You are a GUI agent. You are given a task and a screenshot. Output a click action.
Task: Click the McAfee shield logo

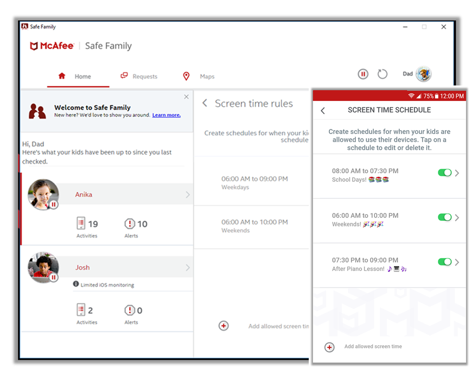(33, 45)
